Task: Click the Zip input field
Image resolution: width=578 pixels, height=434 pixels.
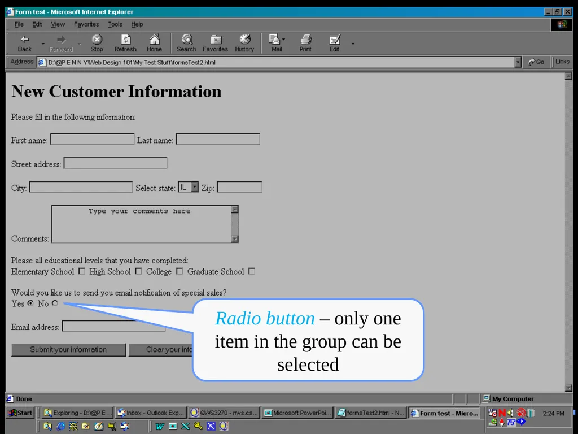Action: tap(239, 187)
